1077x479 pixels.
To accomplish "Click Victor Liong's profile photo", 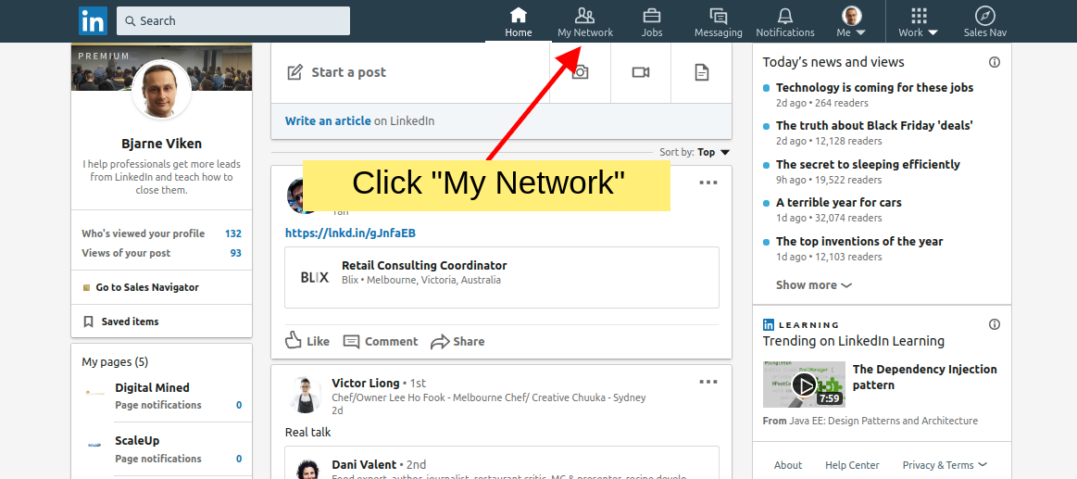I will (x=305, y=395).
